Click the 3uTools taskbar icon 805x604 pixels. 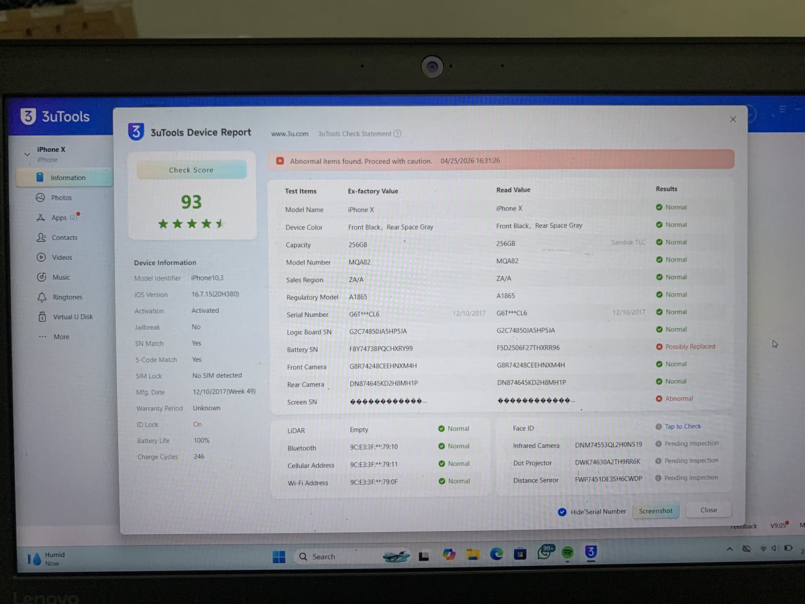[x=590, y=552]
